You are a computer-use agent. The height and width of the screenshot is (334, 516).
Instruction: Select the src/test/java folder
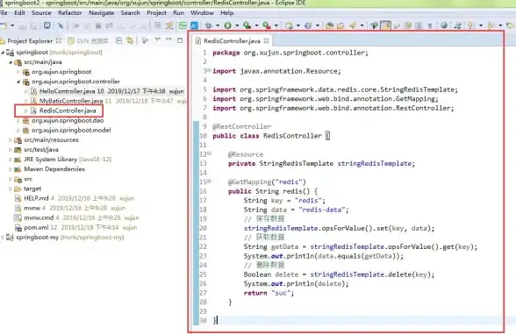click(x=41, y=150)
